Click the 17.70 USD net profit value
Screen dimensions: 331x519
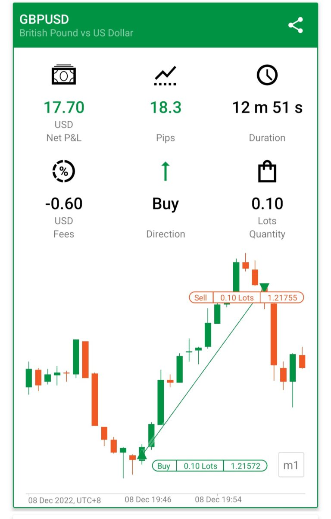(x=64, y=107)
